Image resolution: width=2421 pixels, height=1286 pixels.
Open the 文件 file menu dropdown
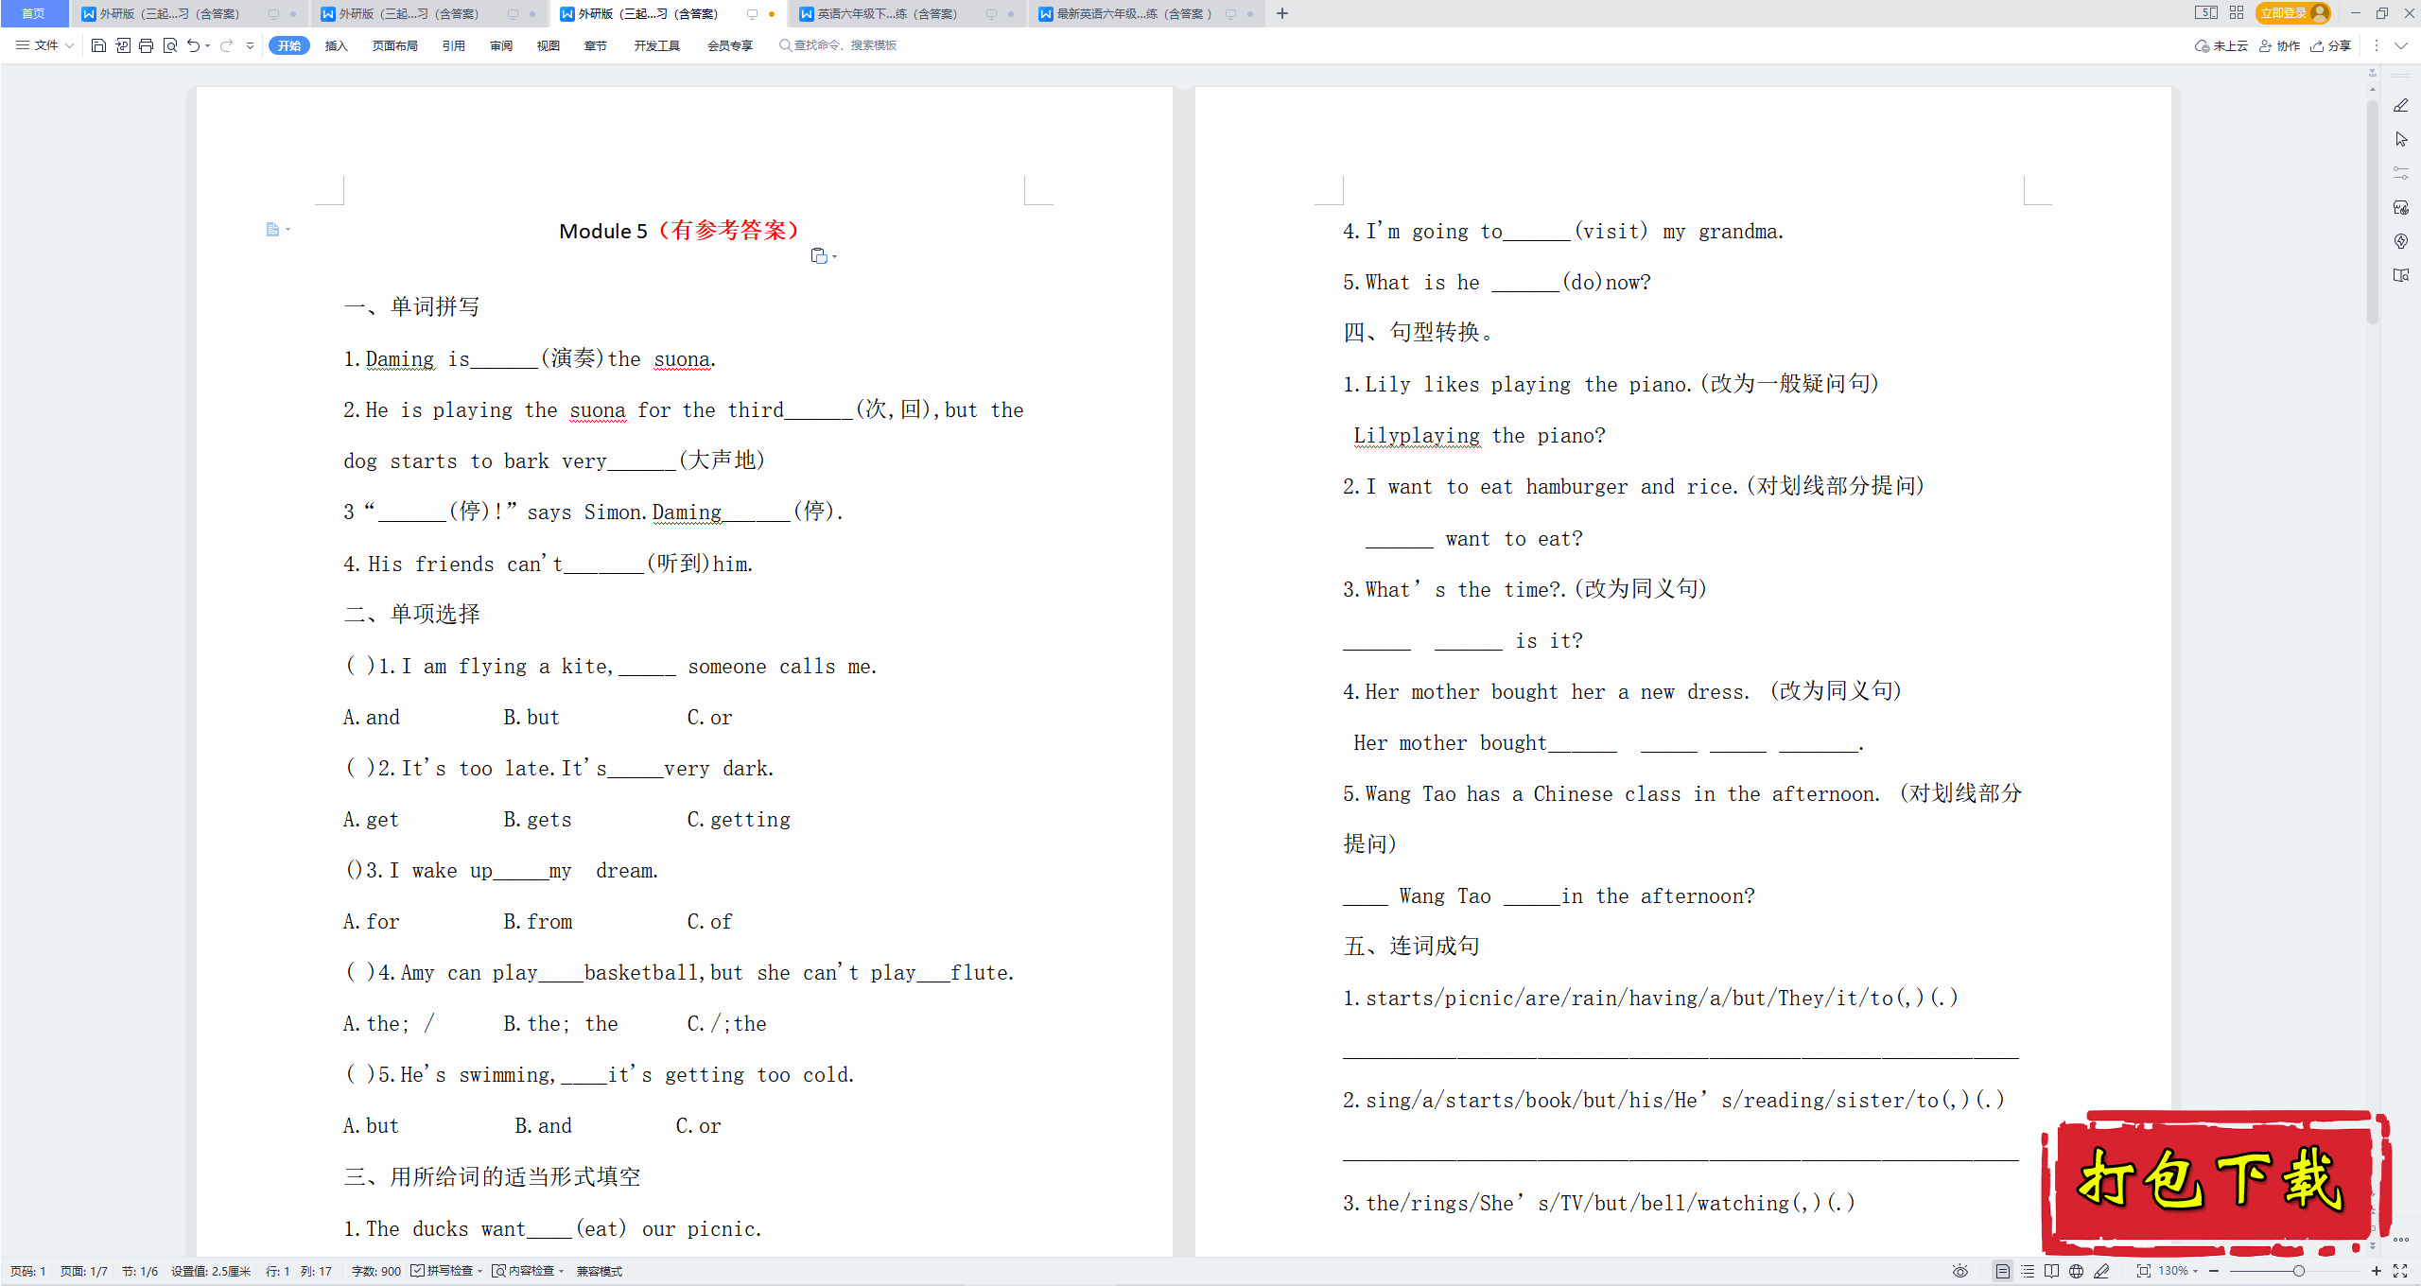click(44, 45)
